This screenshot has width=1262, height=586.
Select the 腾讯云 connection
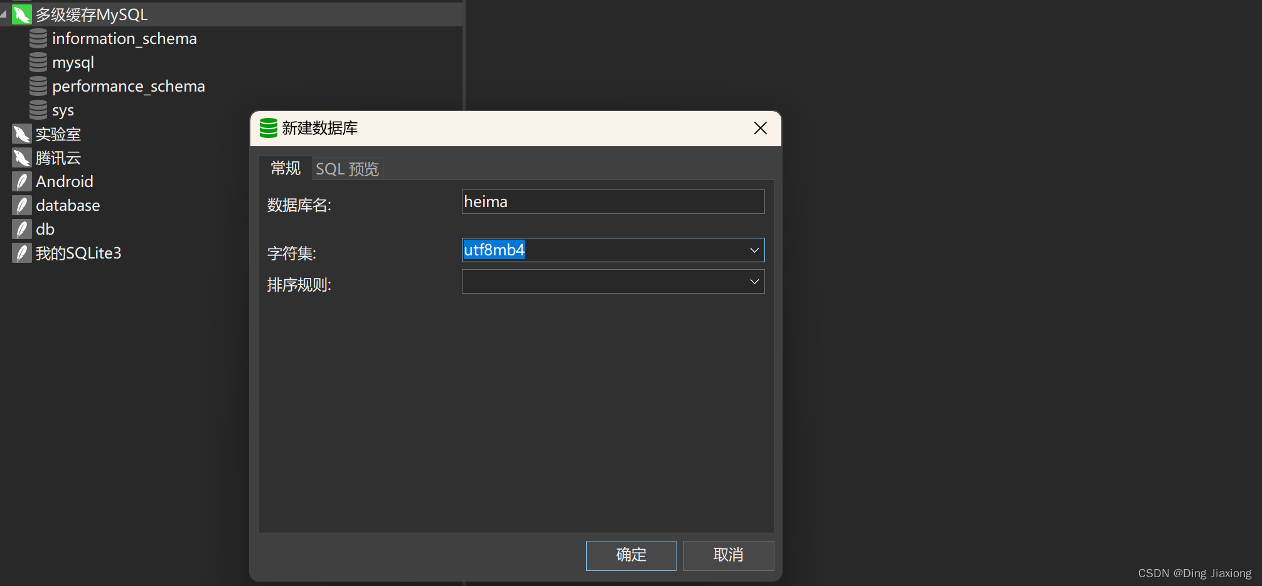[x=58, y=157]
